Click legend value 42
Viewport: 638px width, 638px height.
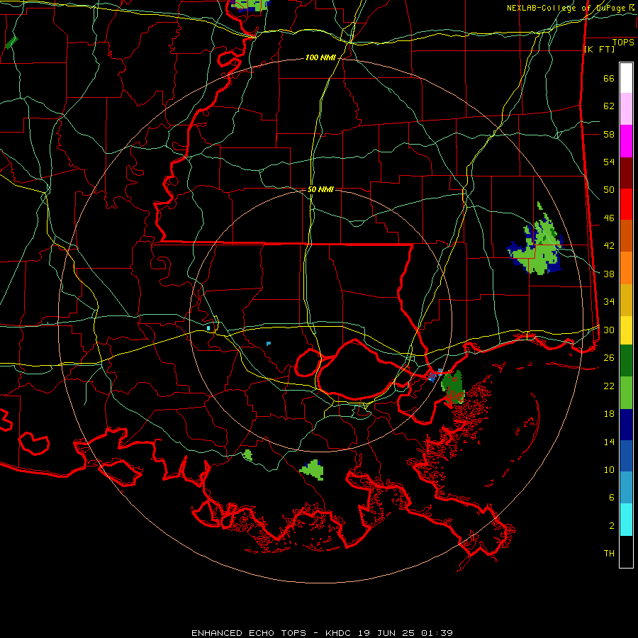(x=609, y=246)
